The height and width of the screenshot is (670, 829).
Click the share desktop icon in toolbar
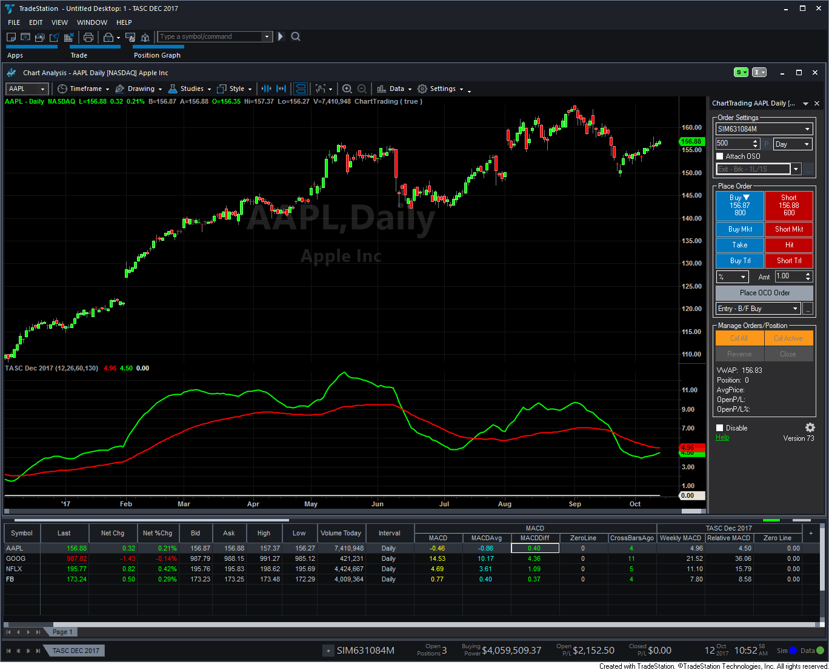(55, 37)
